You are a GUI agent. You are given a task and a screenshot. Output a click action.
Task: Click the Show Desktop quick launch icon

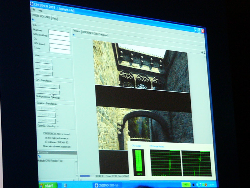point(65,185)
